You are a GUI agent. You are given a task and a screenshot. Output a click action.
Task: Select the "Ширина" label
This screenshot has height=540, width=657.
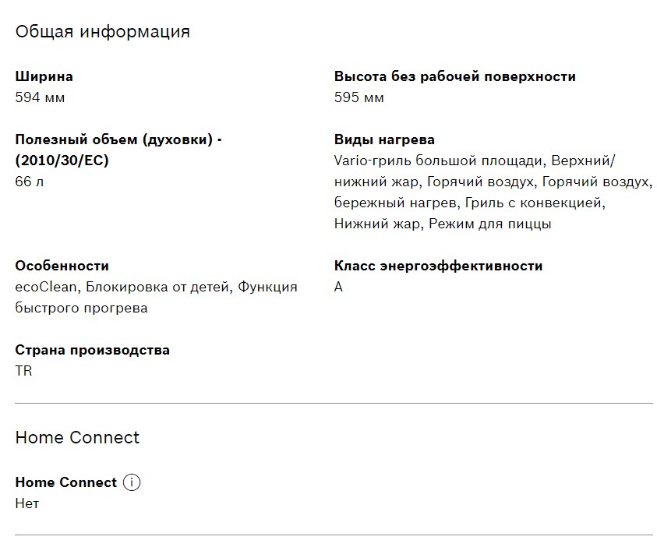pos(44,76)
